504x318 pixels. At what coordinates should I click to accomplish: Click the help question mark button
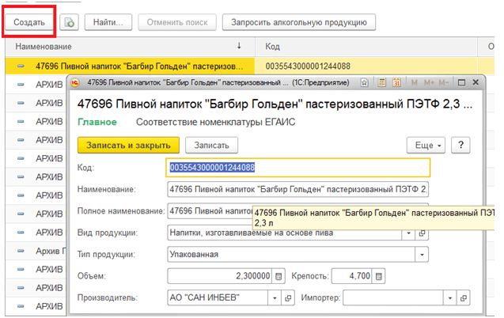coord(460,145)
